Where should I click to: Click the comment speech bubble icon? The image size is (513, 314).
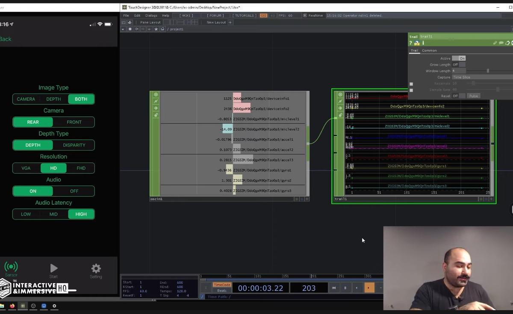tap(501, 43)
